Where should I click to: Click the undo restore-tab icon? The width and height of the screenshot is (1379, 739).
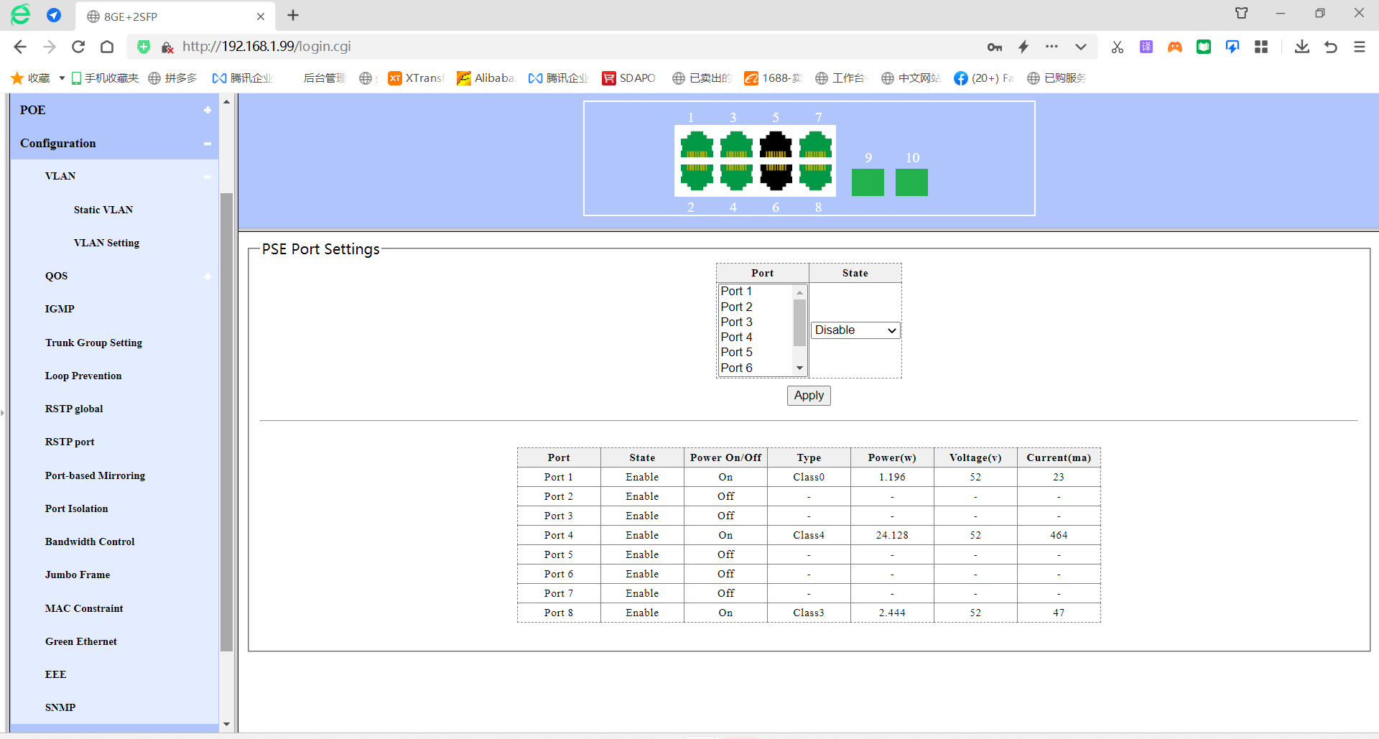(1331, 47)
